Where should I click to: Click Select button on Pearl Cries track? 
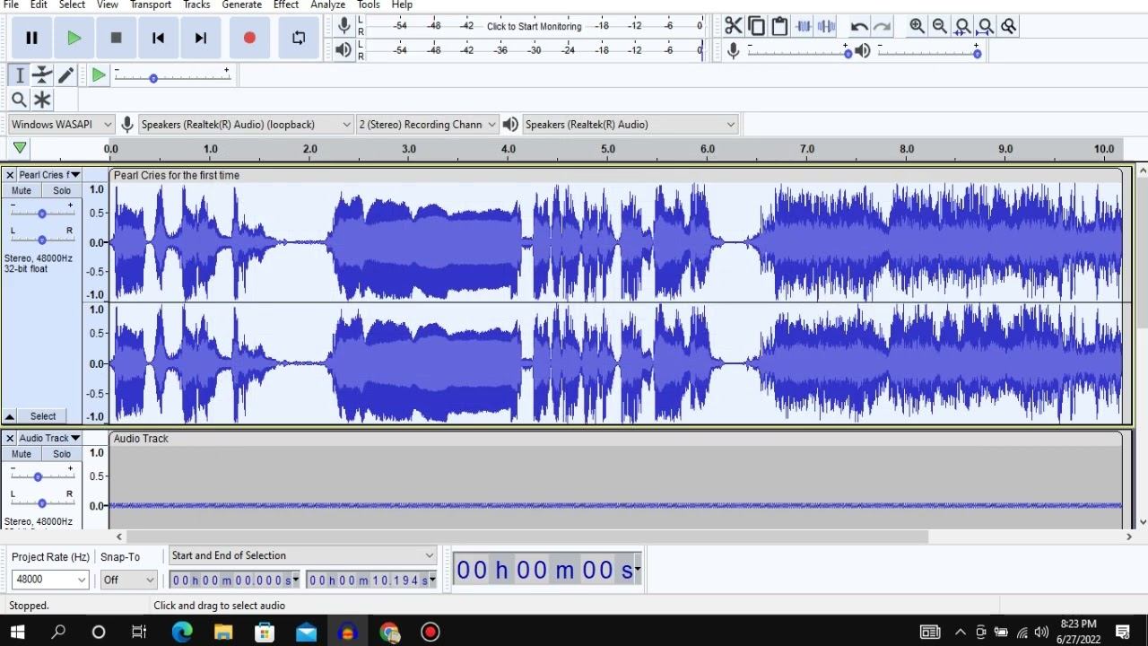pos(43,416)
